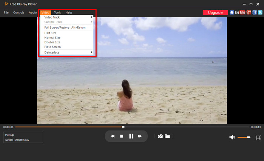This screenshot has height=161, width=264.
Task: Pause the playing video
Action: tap(131, 136)
